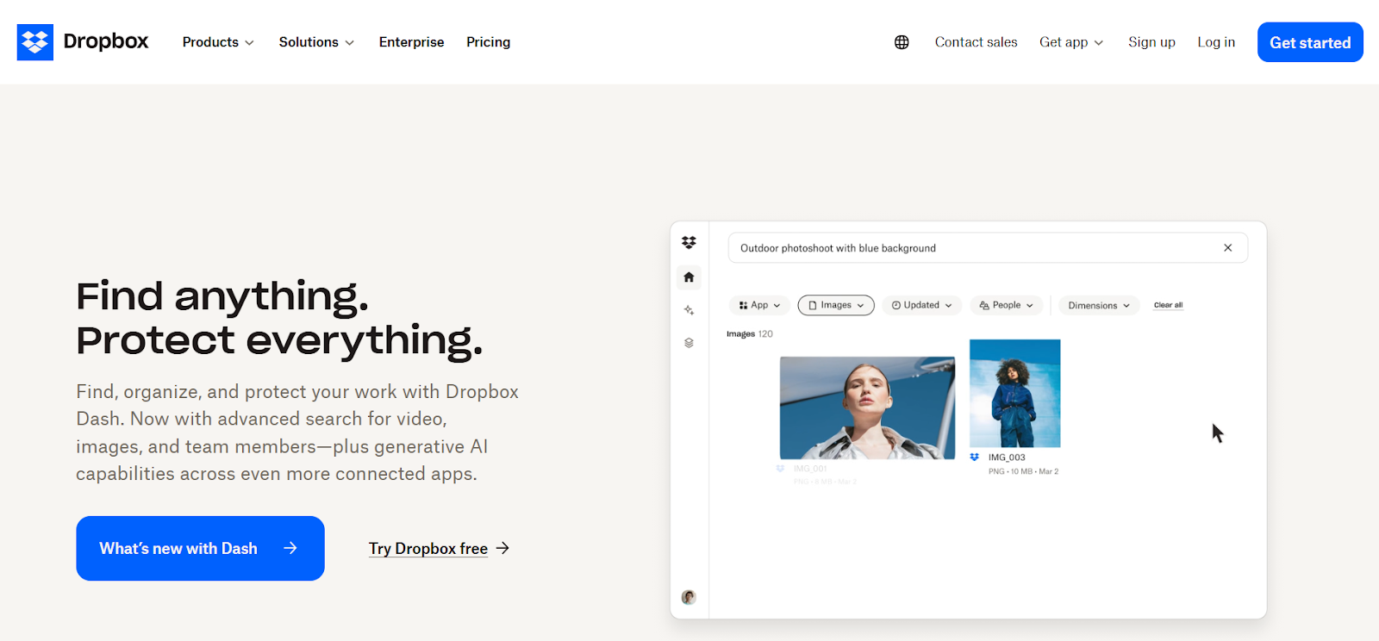Click the arrow in What's new button
Viewport: 1379px width, 641px height.
point(290,548)
